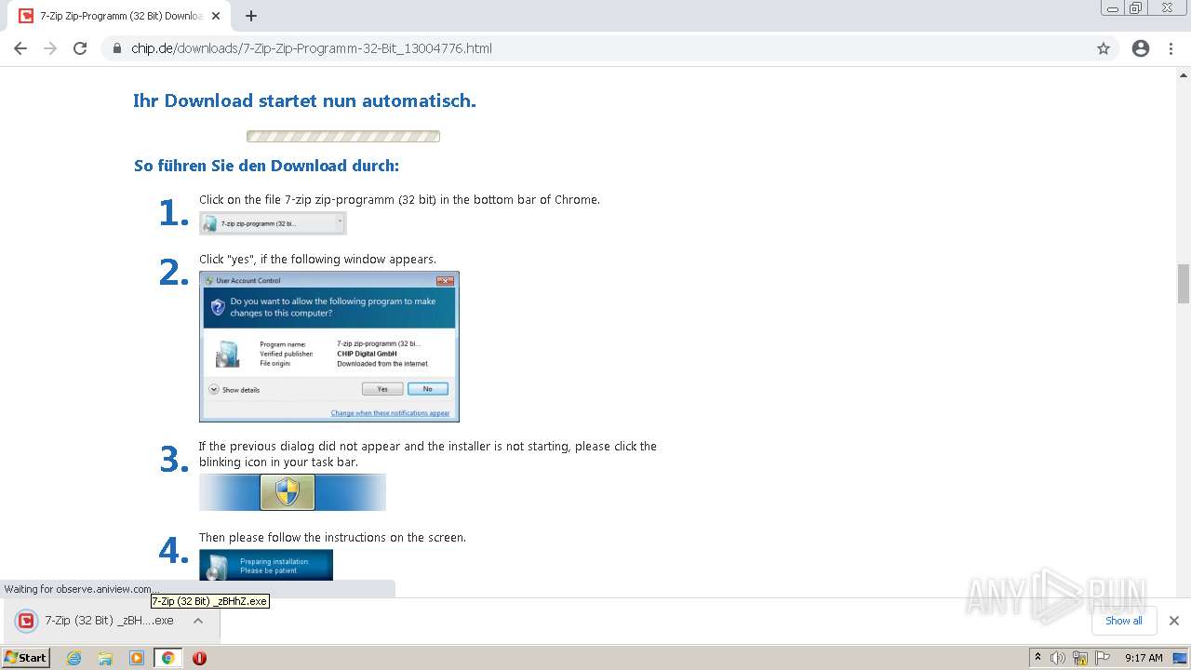The image size is (1191, 670).
Task: Open the Action Center flag icon
Action: pos(1103,658)
